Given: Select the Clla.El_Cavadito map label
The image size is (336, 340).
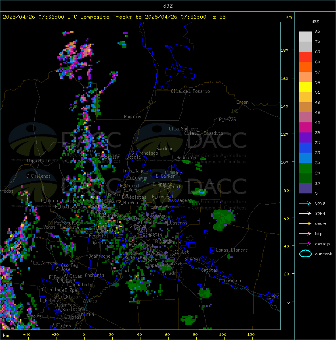Looking at the screenshot, I should [204, 133].
